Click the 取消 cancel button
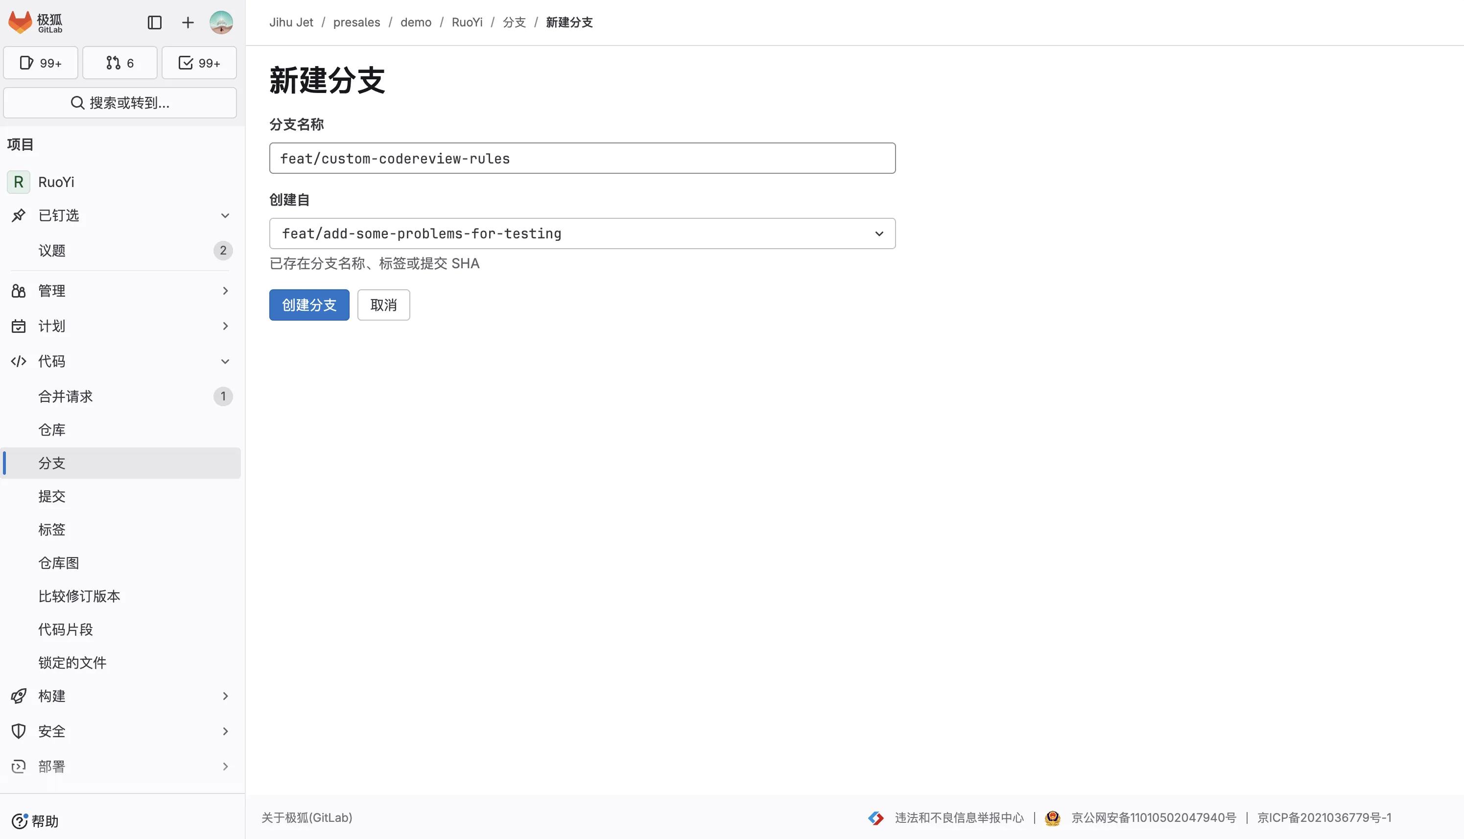 [x=383, y=305]
